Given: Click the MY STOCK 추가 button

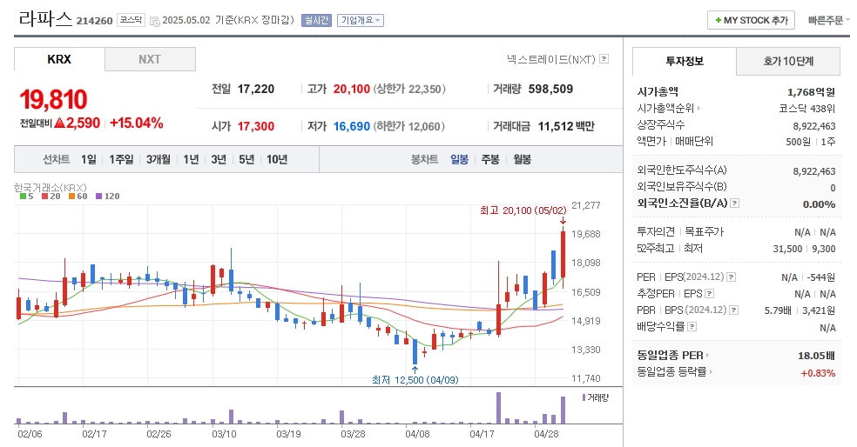Looking at the screenshot, I should (x=751, y=20).
